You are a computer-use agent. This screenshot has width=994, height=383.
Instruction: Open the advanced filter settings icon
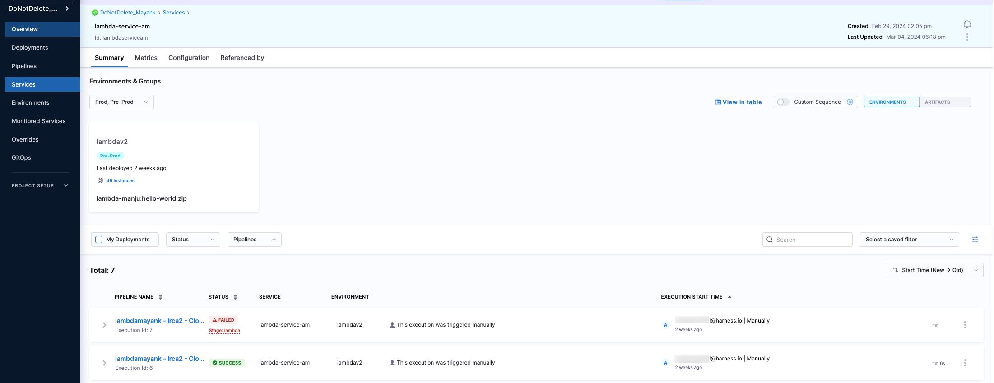[975, 240]
